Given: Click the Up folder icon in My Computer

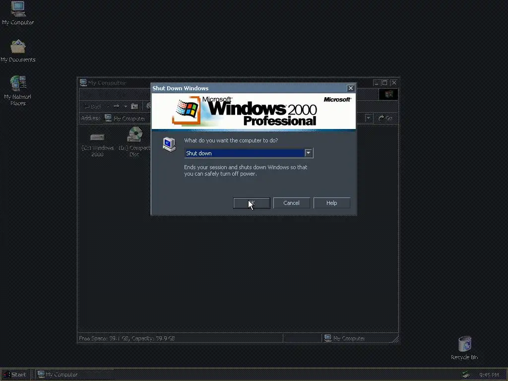Looking at the screenshot, I should (134, 106).
